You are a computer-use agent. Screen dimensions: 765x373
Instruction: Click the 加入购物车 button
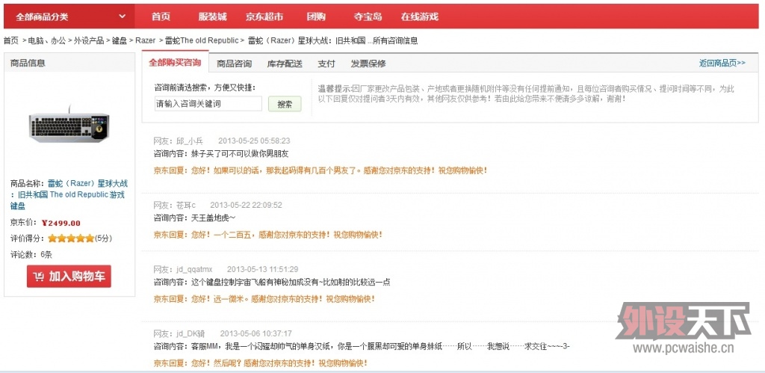click(69, 277)
